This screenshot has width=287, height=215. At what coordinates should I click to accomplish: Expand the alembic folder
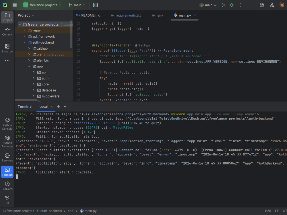tap(29, 60)
